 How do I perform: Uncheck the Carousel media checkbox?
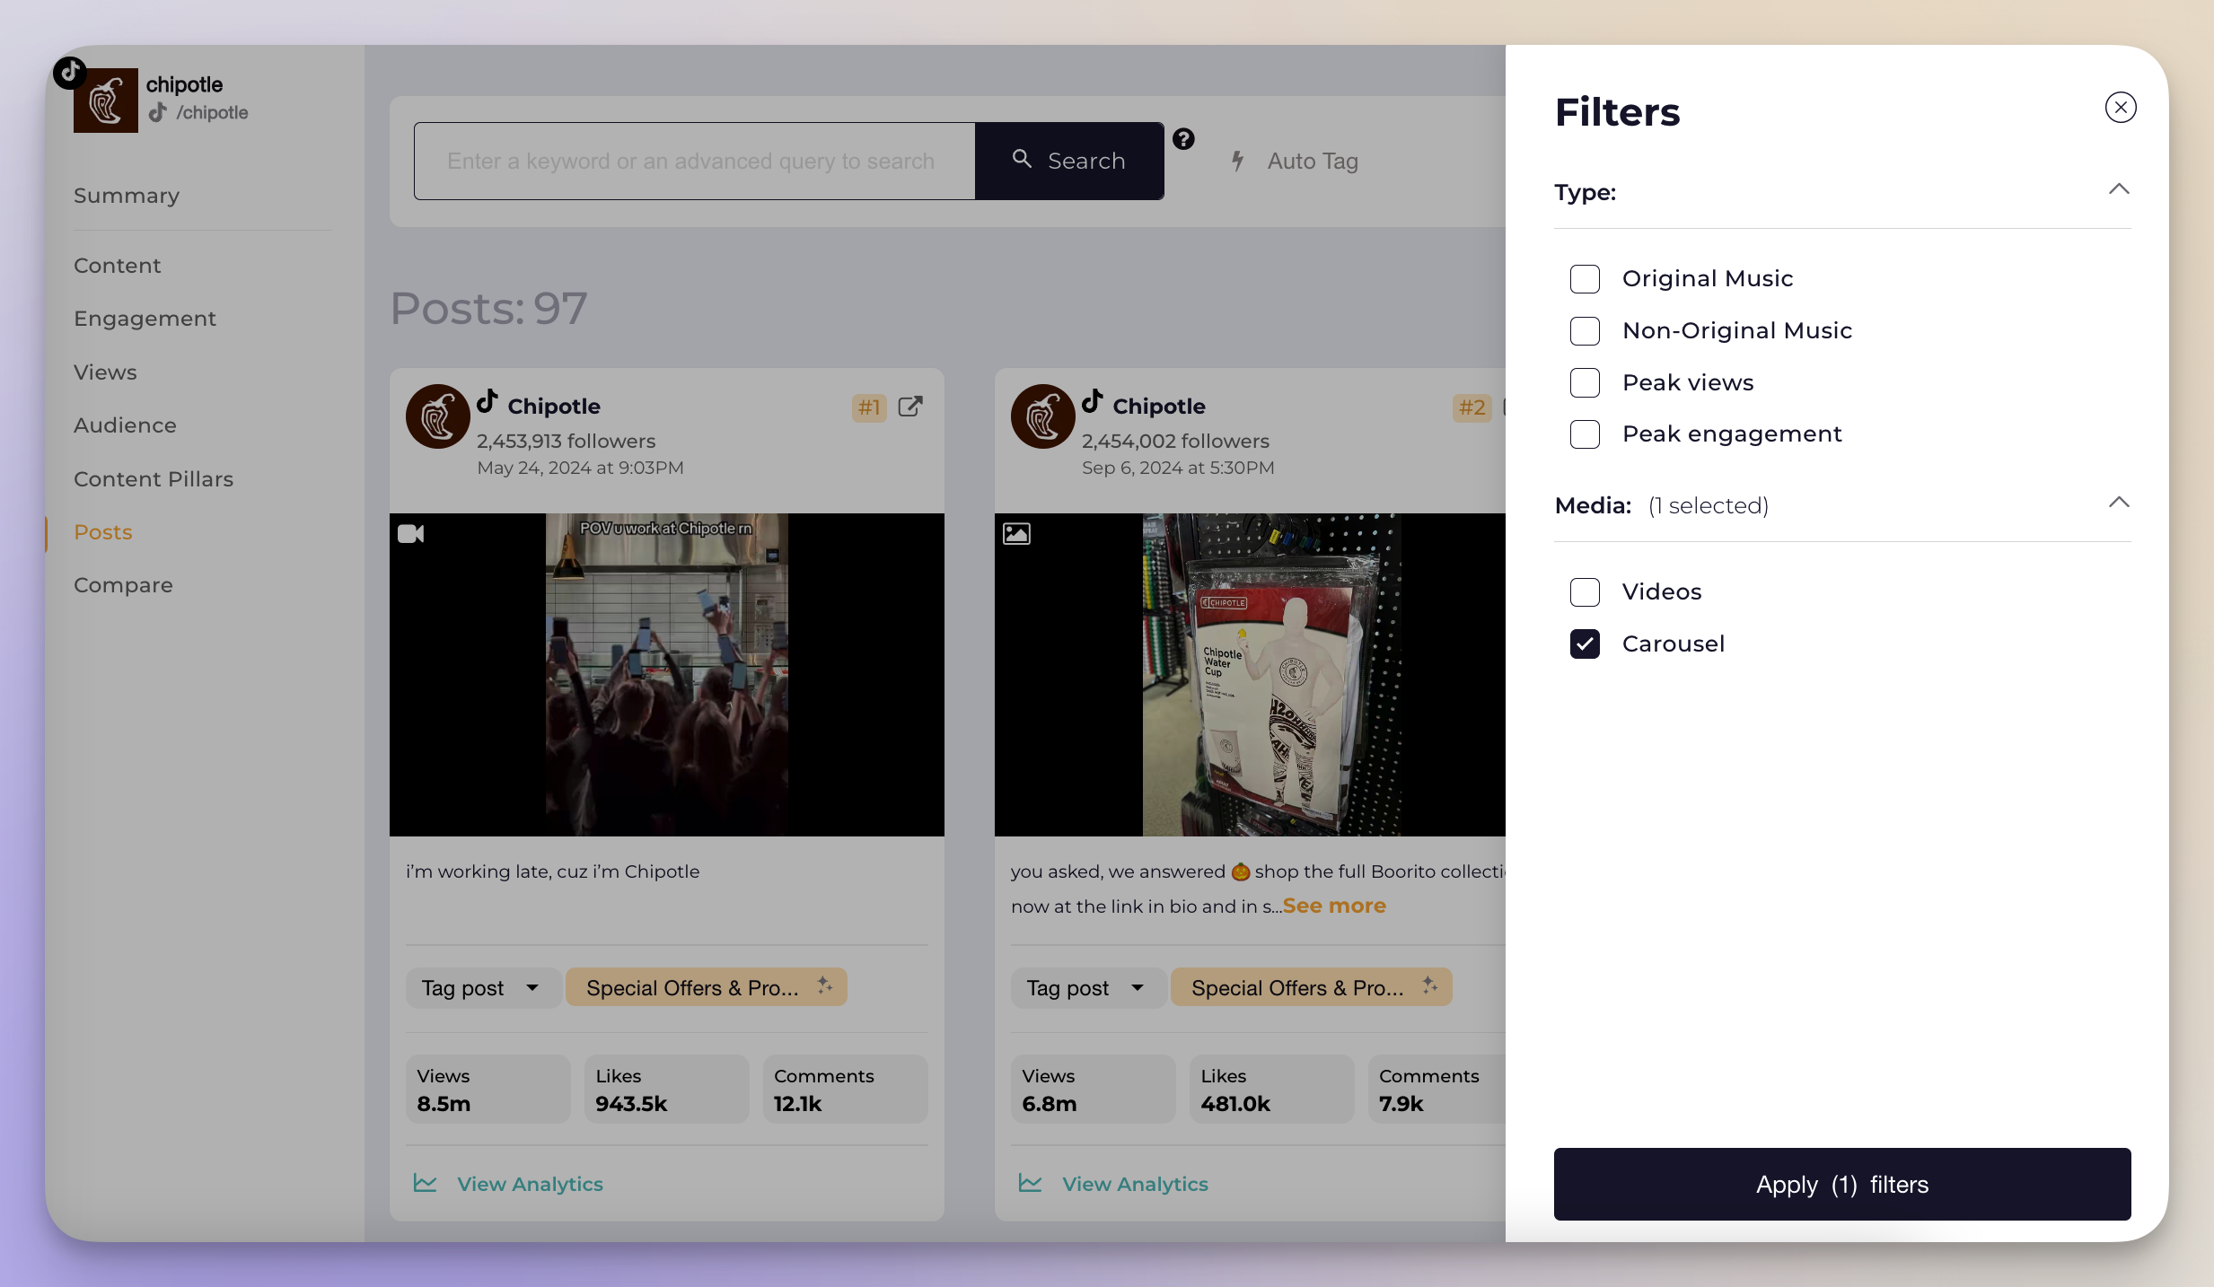pyautogui.click(x=1585, y=644)
